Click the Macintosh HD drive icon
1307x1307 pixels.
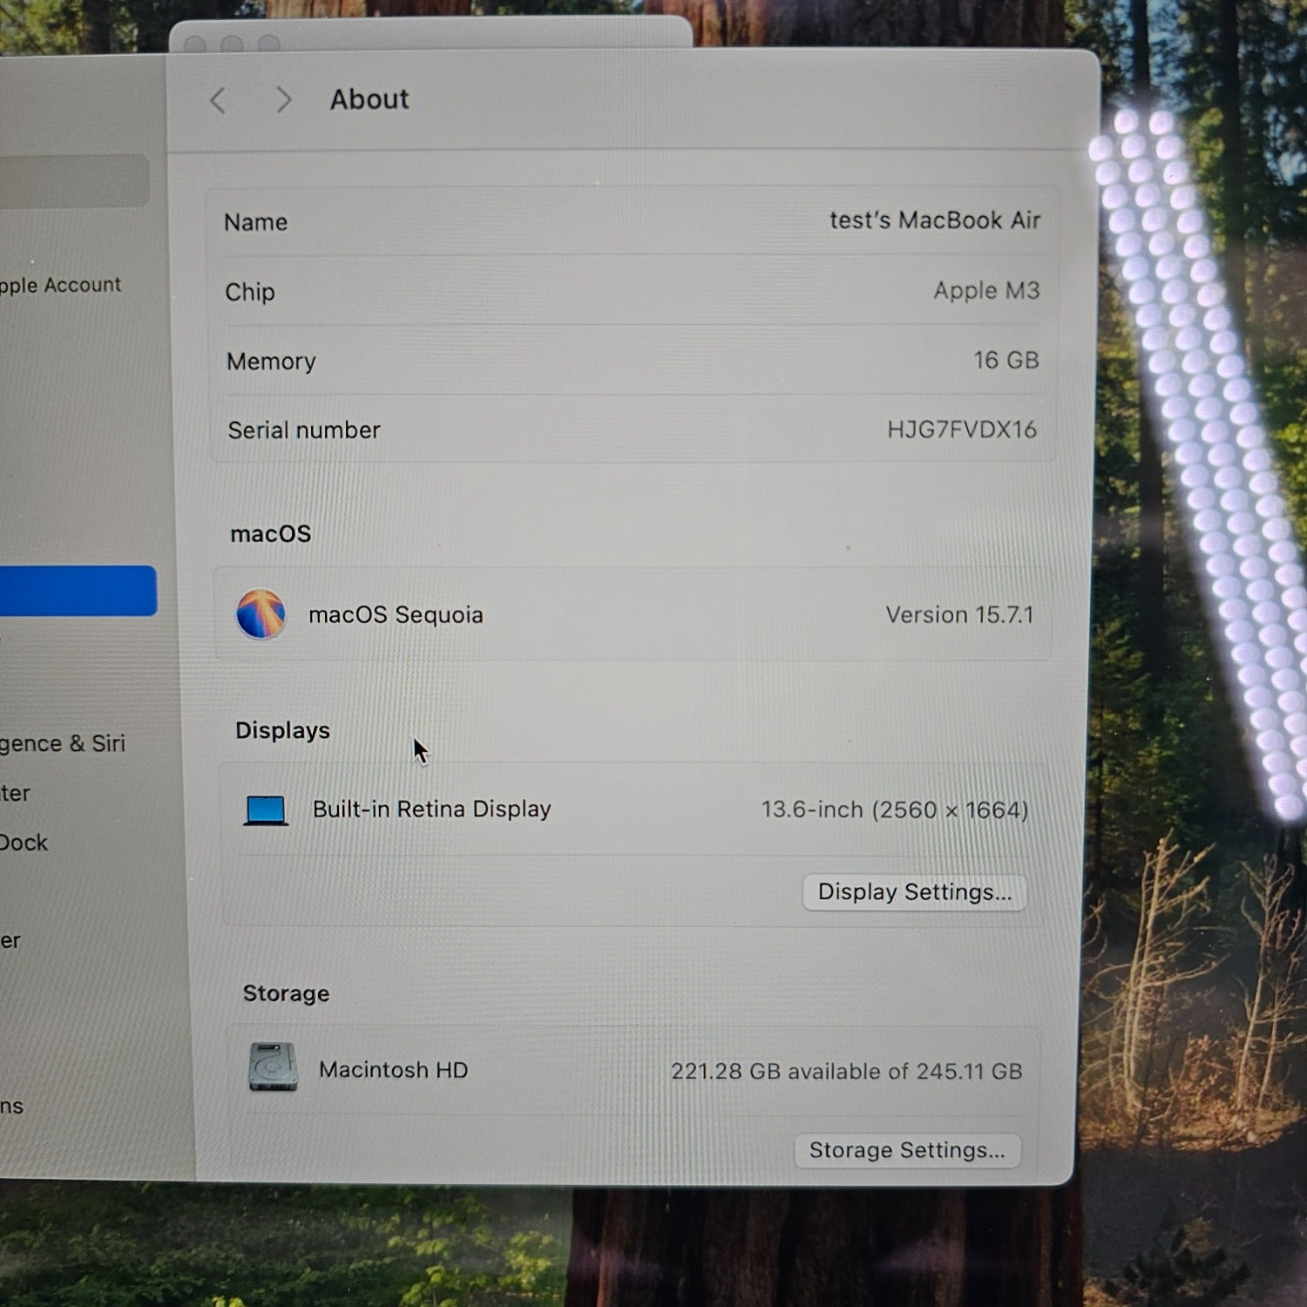273,1067
